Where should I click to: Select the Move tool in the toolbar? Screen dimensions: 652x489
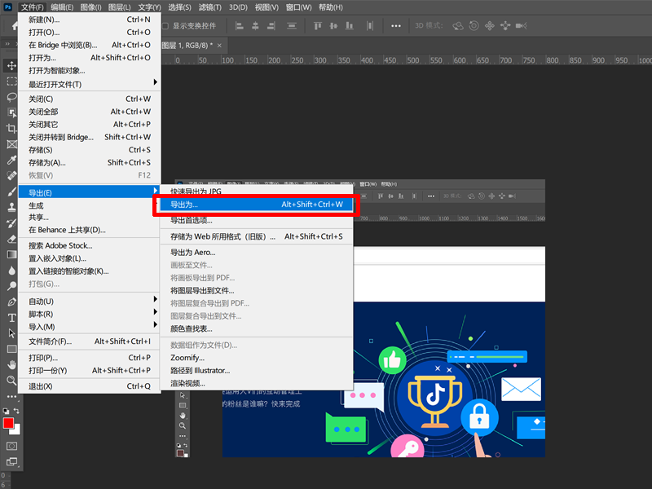11,65
